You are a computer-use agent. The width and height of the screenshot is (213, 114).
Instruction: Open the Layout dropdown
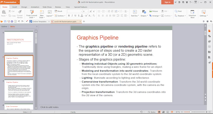(x=50, y=13)
